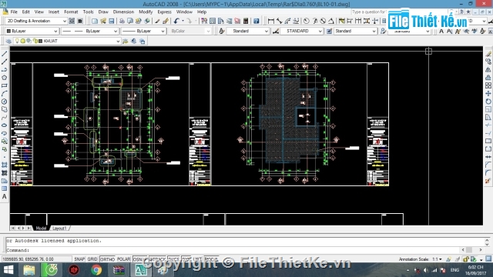Click the Save icon in toolbar
The height and width of the screenshot is (277, 493).
click(x=111, y=21)
